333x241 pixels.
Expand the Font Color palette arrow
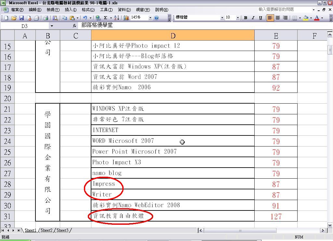coord(322,18)
